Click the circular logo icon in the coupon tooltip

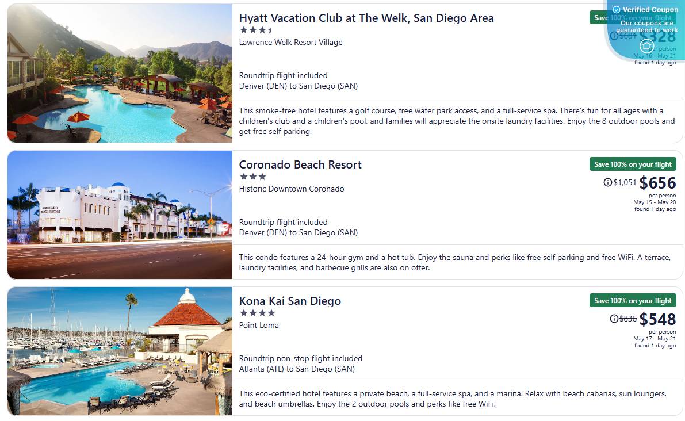pos(646,46)
